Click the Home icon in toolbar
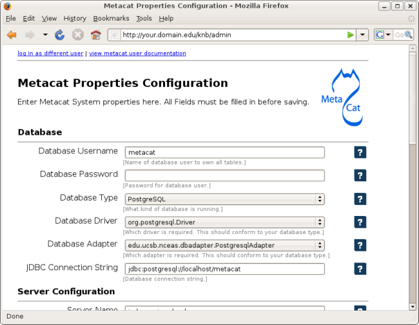The width and height of the screenshot is (419, 325). pos(95,35)
